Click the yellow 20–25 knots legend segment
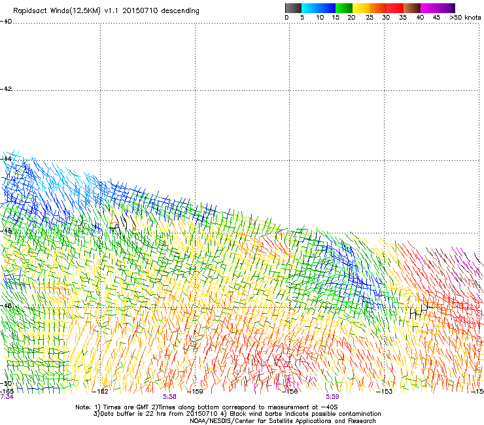Screen dimensions: 484x425 [x=361, y=8]
